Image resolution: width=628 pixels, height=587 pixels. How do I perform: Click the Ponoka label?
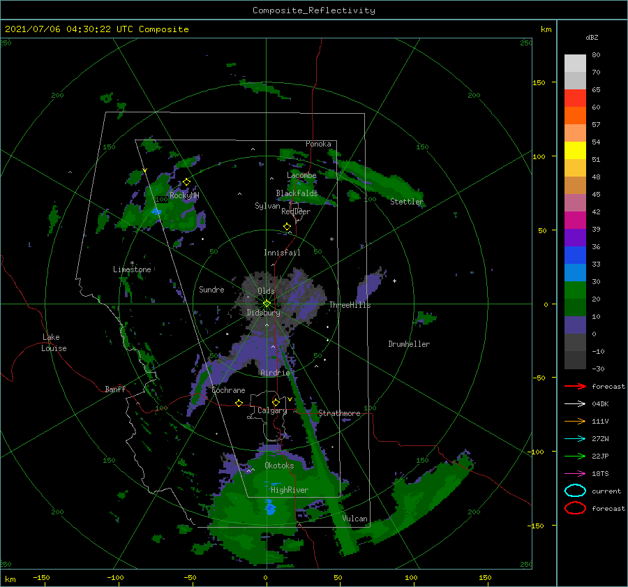[x=318, y=144]
